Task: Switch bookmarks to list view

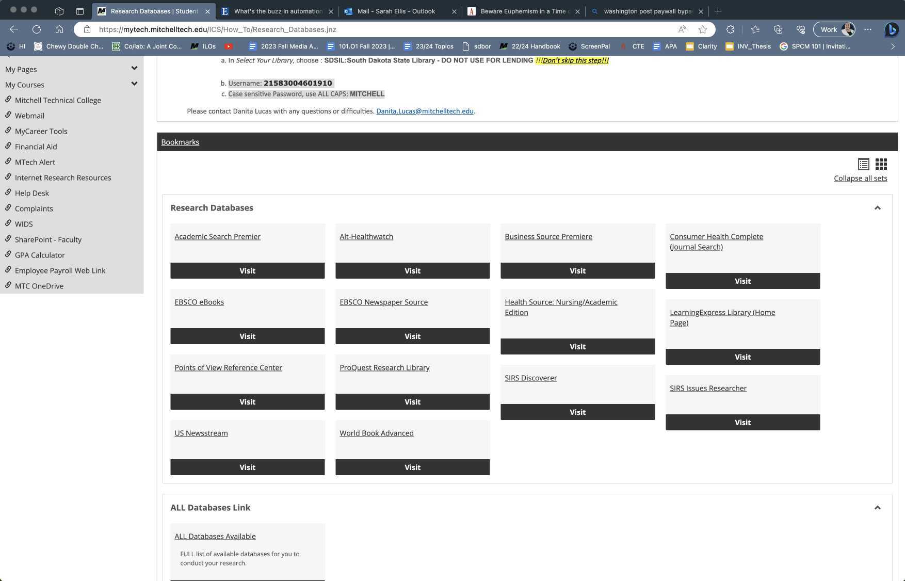Action: (864, 164)
